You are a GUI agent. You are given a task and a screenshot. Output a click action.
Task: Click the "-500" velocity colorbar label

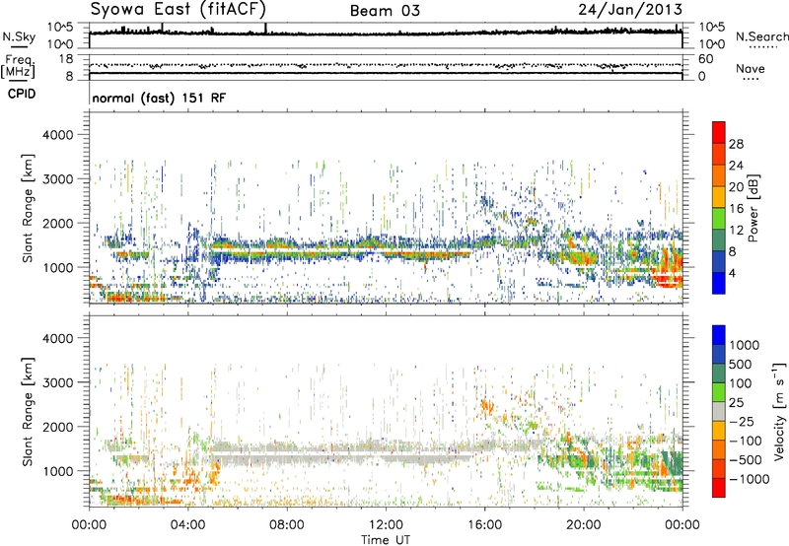746,459
